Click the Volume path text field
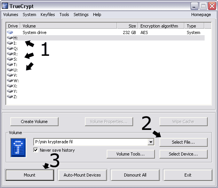218x188 pixels. pyautogui.click(x=91, y=142)
